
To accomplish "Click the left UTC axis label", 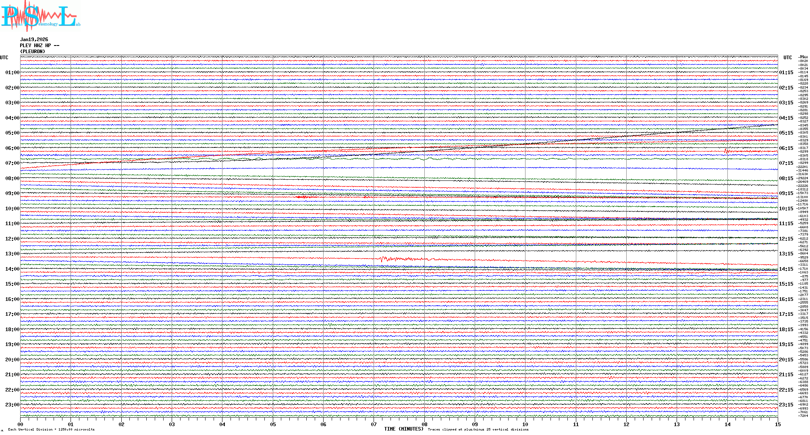I will tap(4, 58).
